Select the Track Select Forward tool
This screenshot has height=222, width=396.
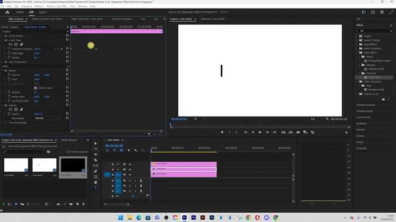click(x=95, y=149)
